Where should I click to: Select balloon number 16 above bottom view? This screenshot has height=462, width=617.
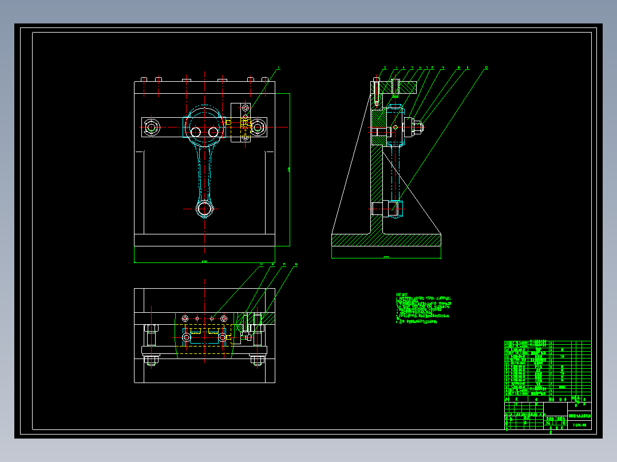coord(296,265)
